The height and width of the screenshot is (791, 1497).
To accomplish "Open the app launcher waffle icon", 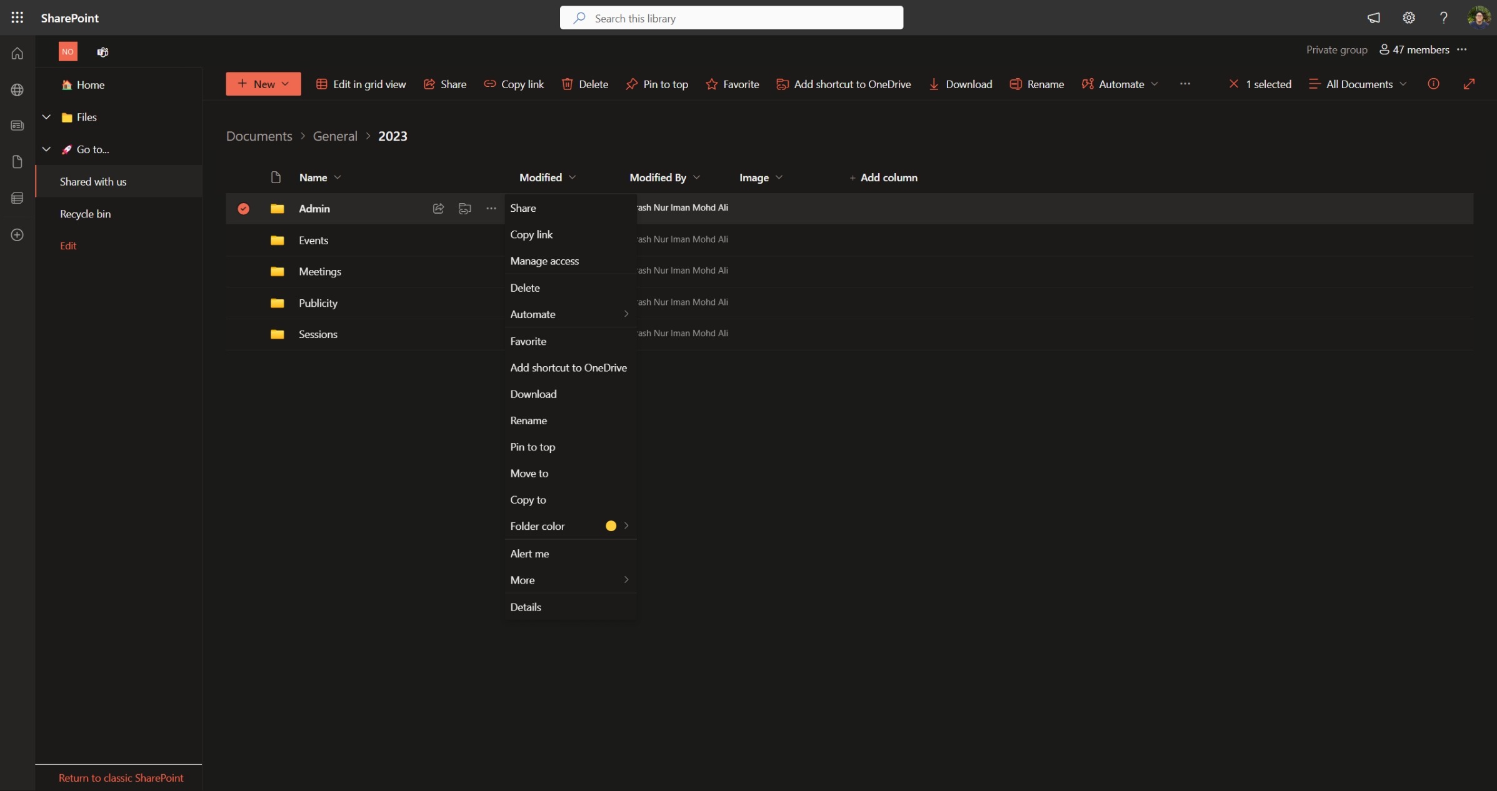I will (17, 17).
